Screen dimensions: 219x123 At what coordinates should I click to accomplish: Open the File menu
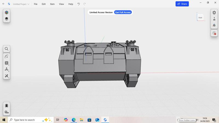[x=36, y=4]
